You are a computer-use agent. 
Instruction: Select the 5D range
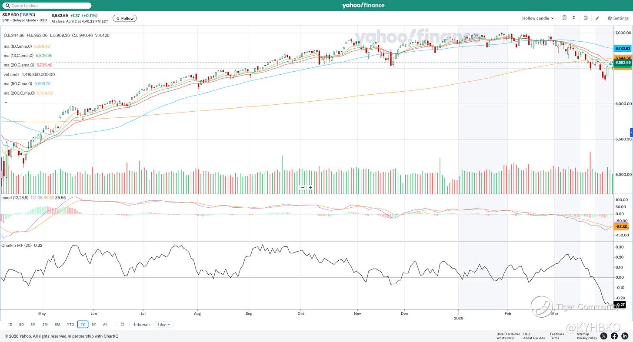(21, 325)
